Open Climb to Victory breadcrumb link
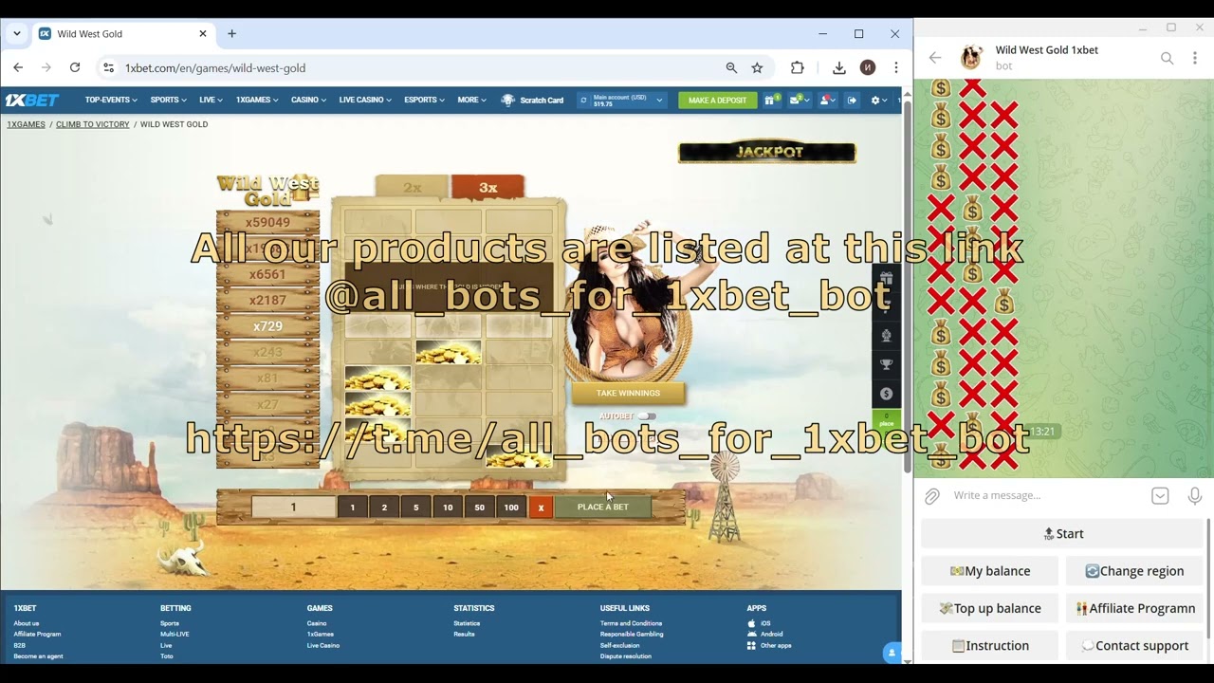This screenshot has height=683, width=1214. click(92, 124)
